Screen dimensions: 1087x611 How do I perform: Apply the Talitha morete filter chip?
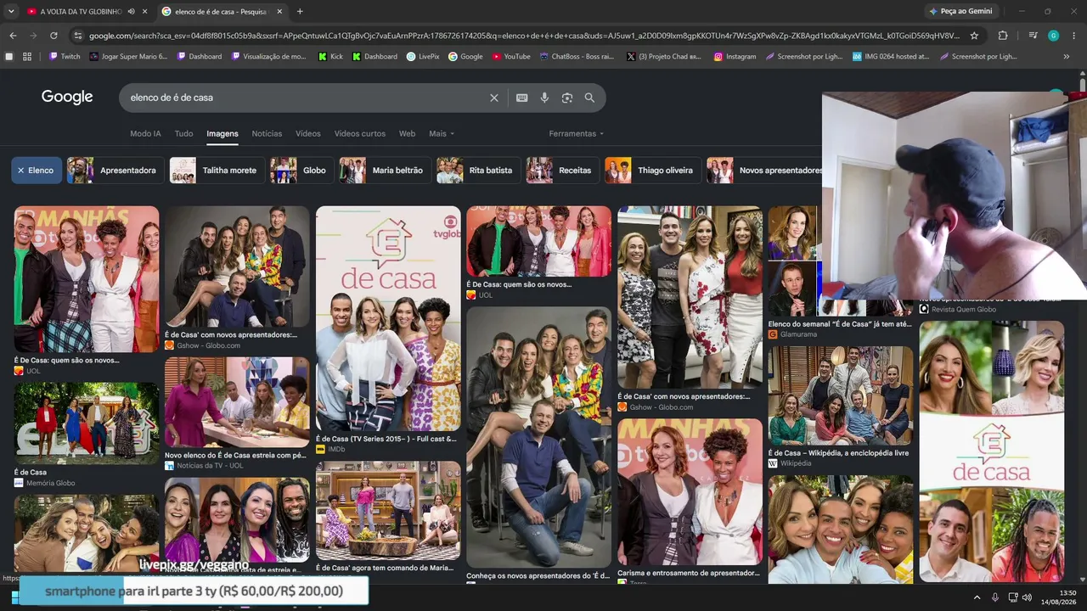click(216, 170)
